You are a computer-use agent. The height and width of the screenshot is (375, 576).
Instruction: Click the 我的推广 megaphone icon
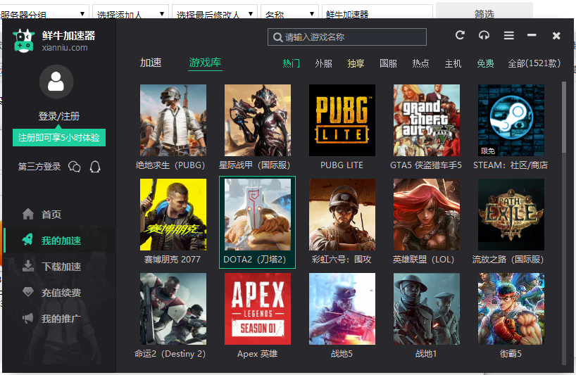[28, 318]
